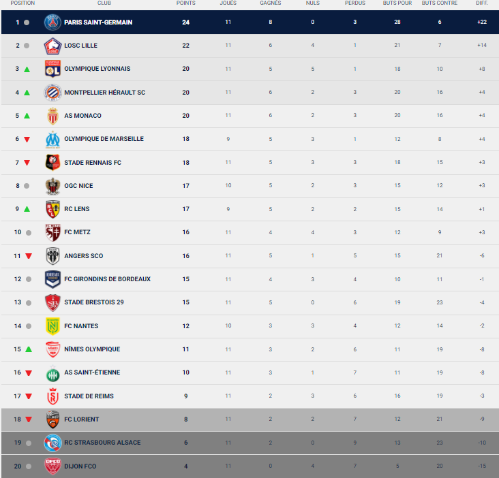Click the FC Metz club name
Viewport: 499px width, 478px height.
pyautogui.click(x=77, y=232)
